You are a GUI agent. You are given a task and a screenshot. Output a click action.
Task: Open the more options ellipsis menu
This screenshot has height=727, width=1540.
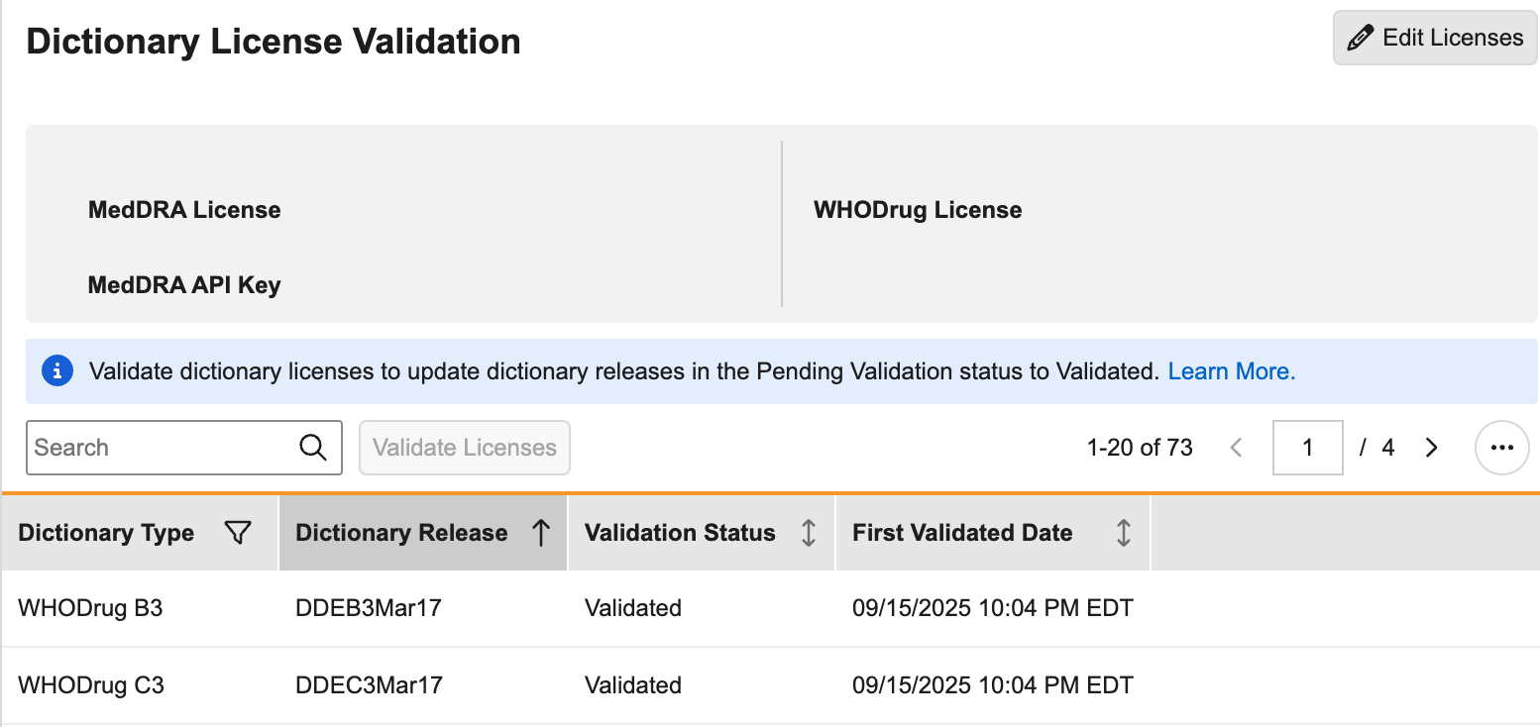(x=1501, y=448)
